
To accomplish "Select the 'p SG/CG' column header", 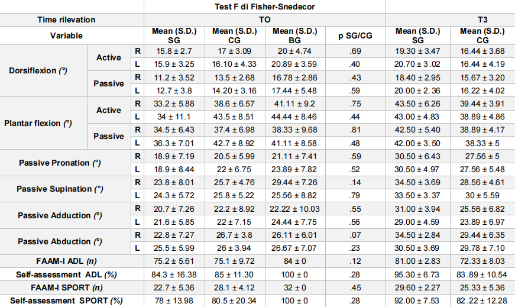I will pos(354,35).
